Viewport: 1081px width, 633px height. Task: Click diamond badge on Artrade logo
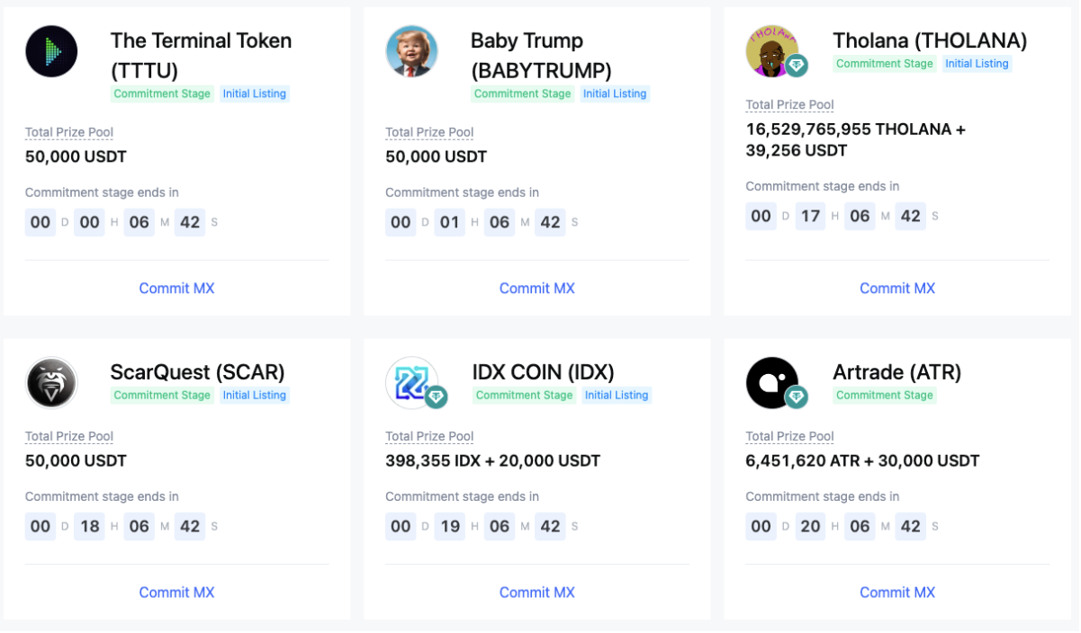pos(797,397)
